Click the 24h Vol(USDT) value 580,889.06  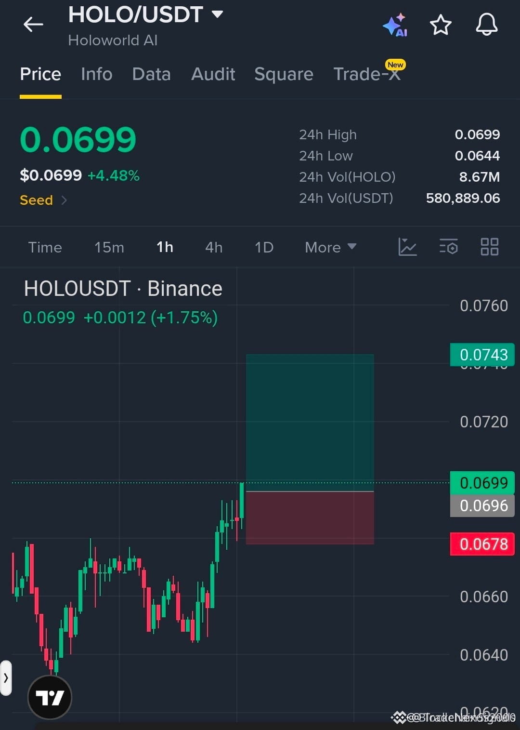pyautogui.click(x=463, y=198)
